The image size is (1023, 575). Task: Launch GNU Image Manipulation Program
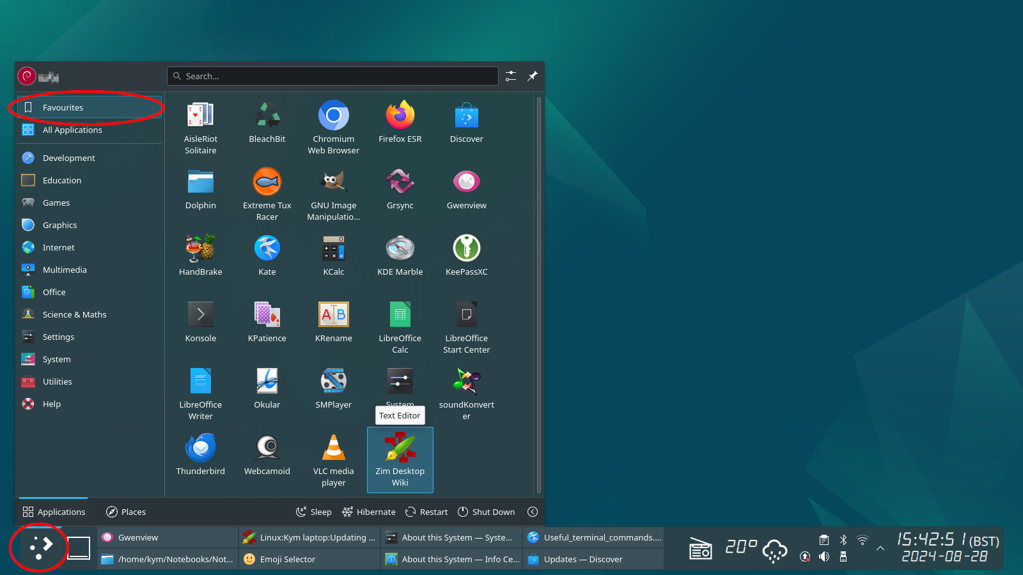click(333, 194)
